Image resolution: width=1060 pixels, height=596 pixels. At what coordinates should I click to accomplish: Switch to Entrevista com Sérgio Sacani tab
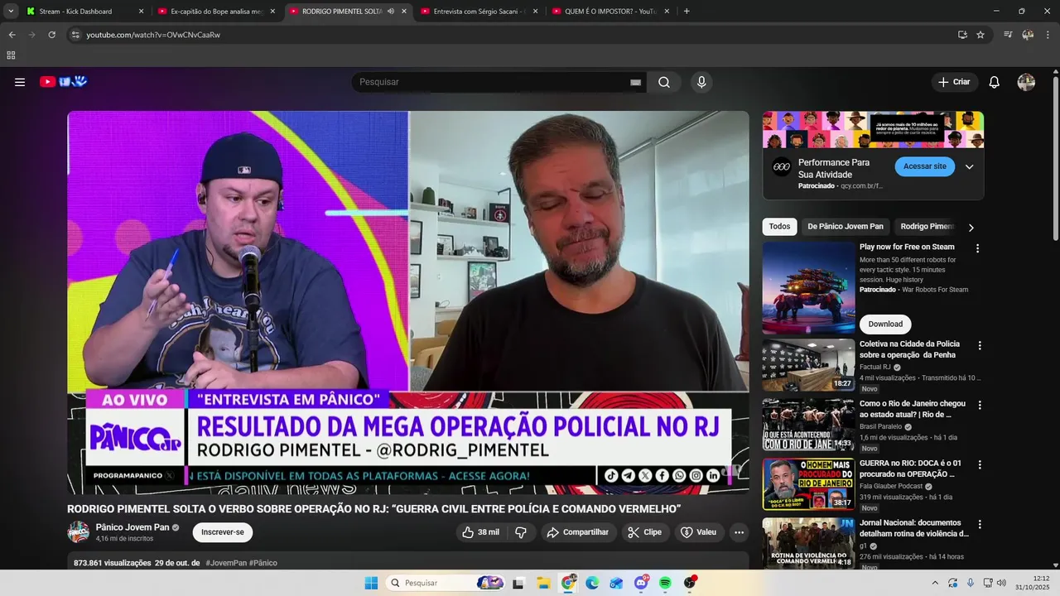[x=479, y=12]
